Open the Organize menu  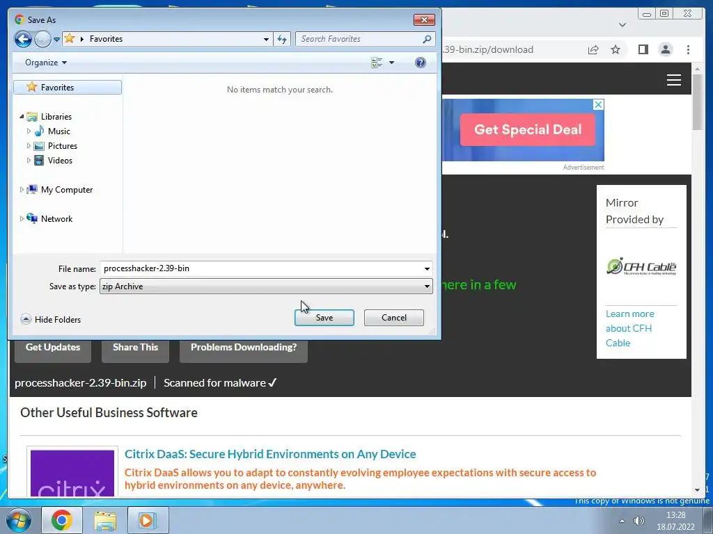click(46, 63)
